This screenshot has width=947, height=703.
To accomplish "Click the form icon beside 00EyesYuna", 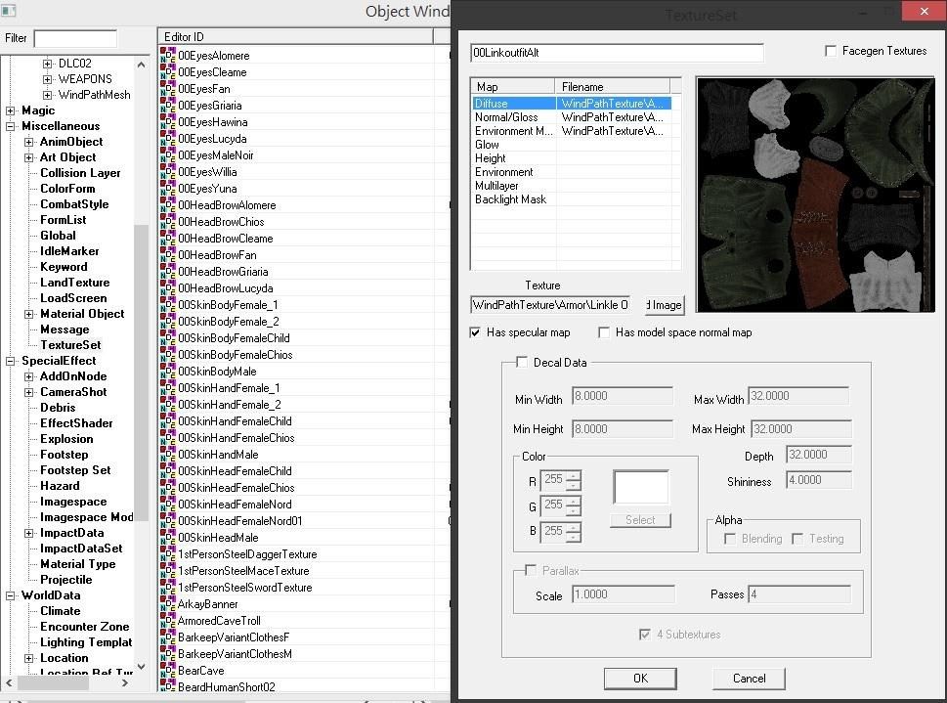I will click(168, 188).
